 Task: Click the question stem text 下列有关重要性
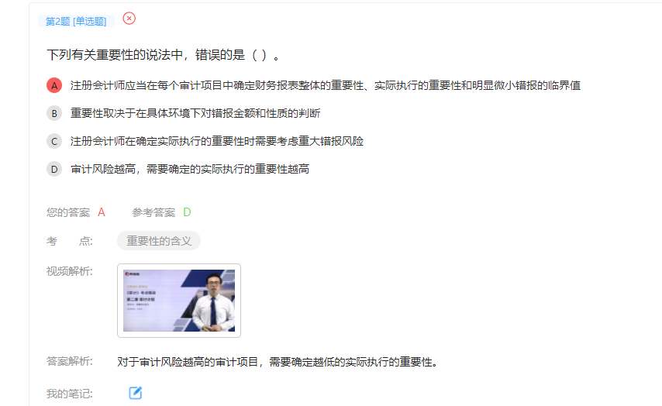(163, 55)
